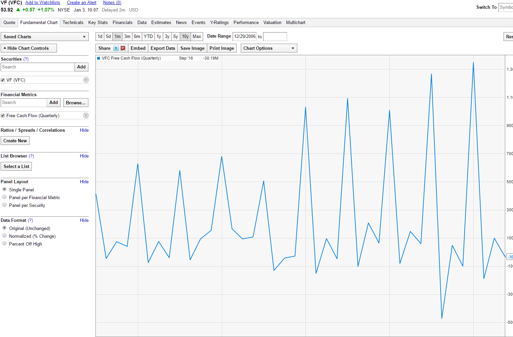Click blue VFC Free Cash Flow legend swatch
513x337 pixels.
(99, 58)
